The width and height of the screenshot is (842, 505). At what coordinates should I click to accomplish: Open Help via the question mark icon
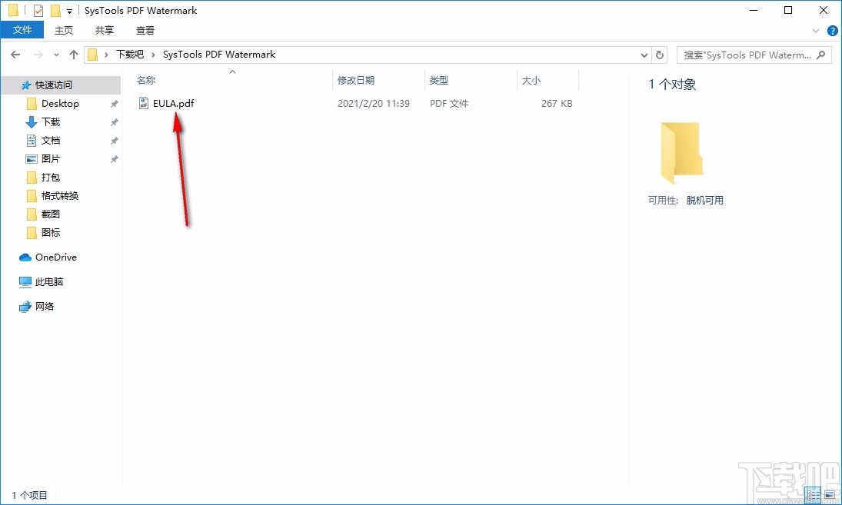tap(833, 31)
